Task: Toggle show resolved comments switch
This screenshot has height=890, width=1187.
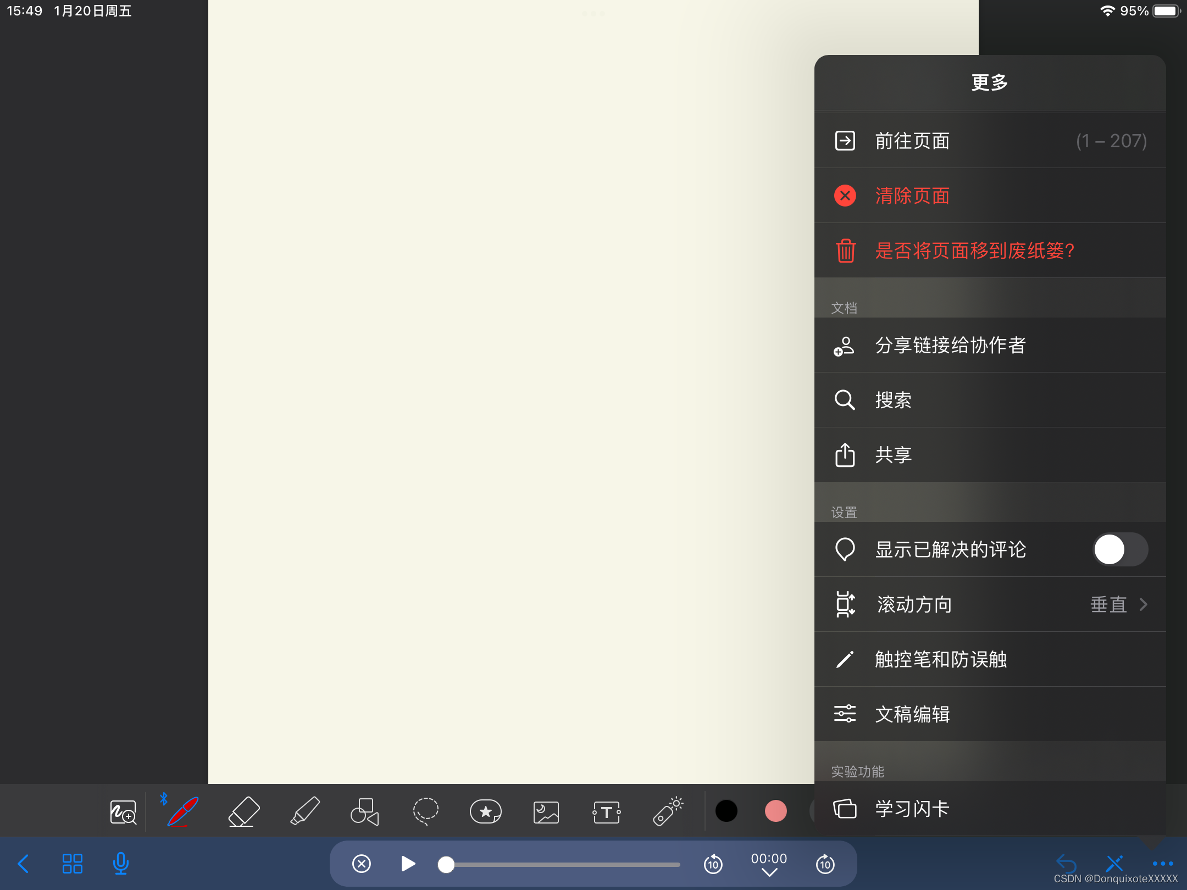Action: click(x=1120, y=549)
